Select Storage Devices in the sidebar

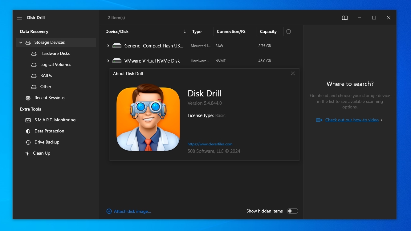point(56,43)
